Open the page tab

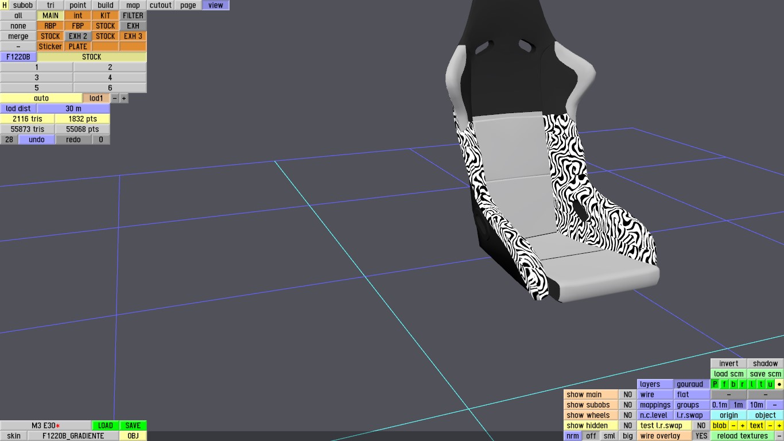click(188, 5)
